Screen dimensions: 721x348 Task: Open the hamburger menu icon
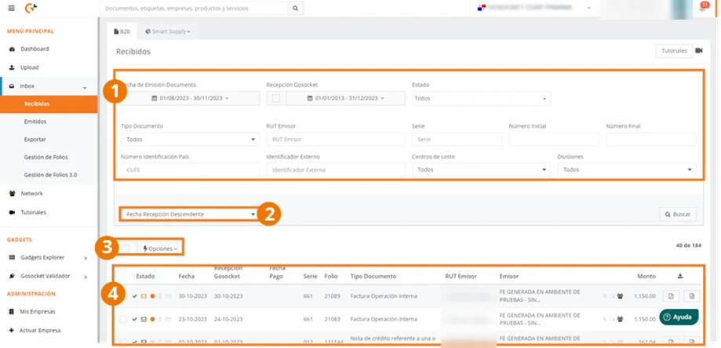coord(12,9)
